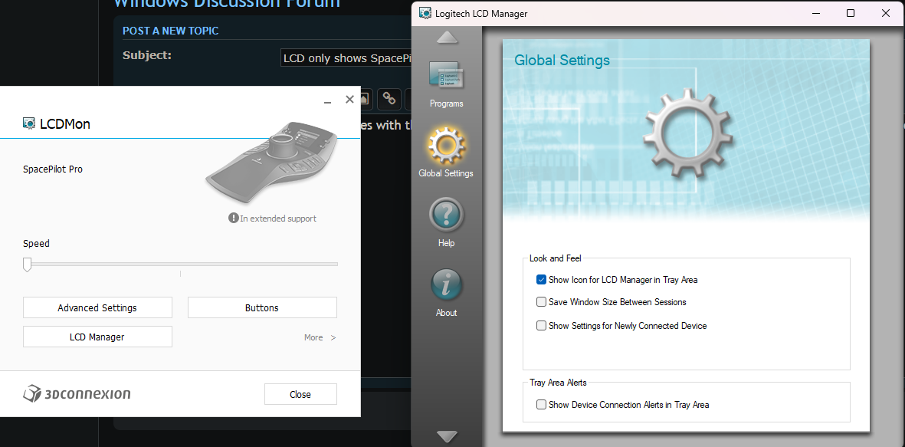Click the extended support info icon

(233, 218)
